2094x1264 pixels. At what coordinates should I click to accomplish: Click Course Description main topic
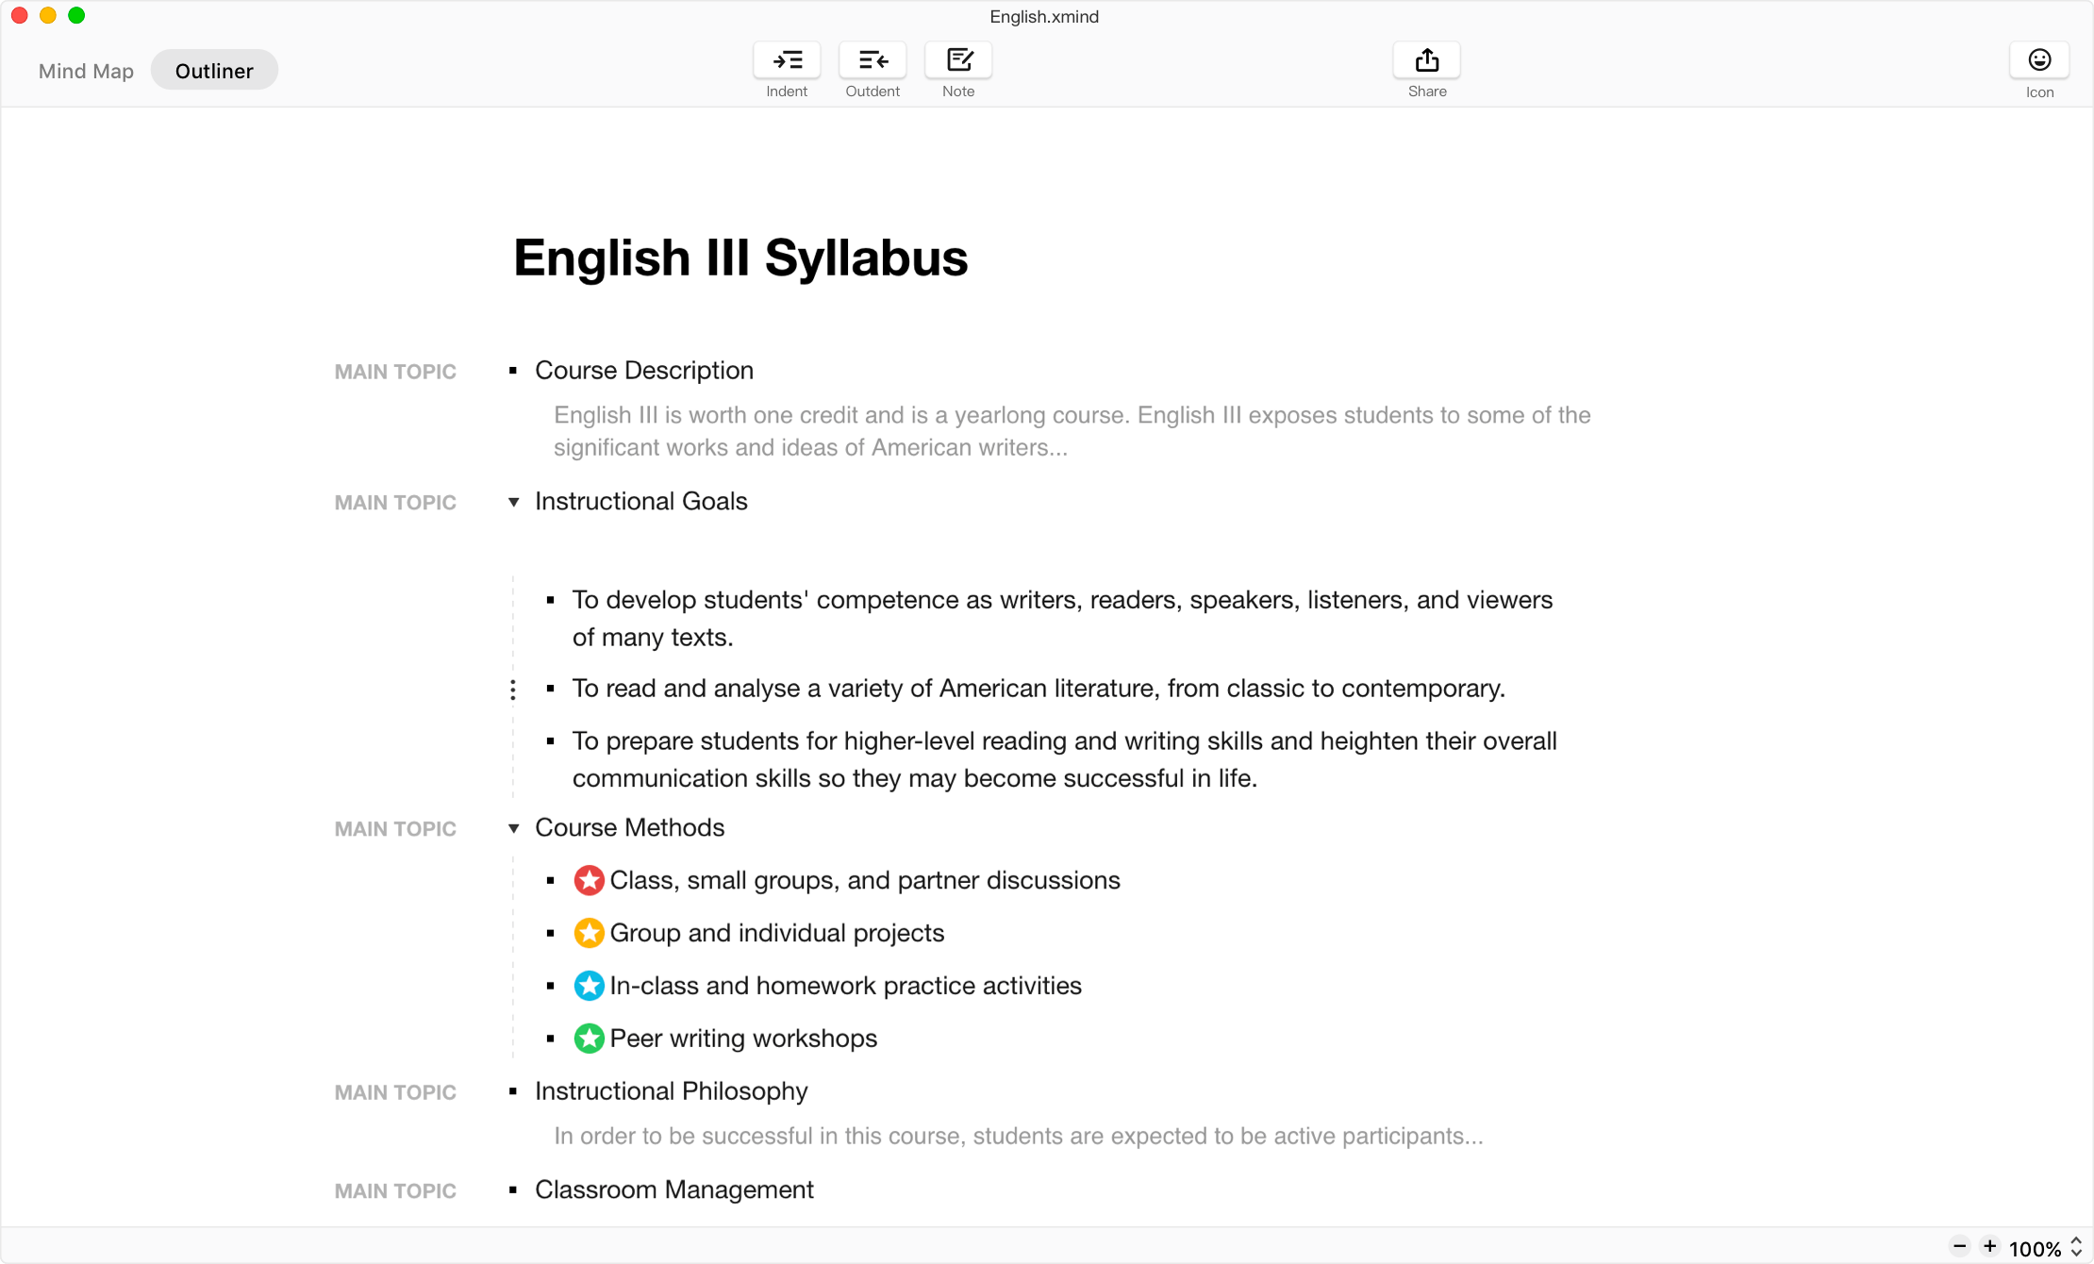click(644, 368)
